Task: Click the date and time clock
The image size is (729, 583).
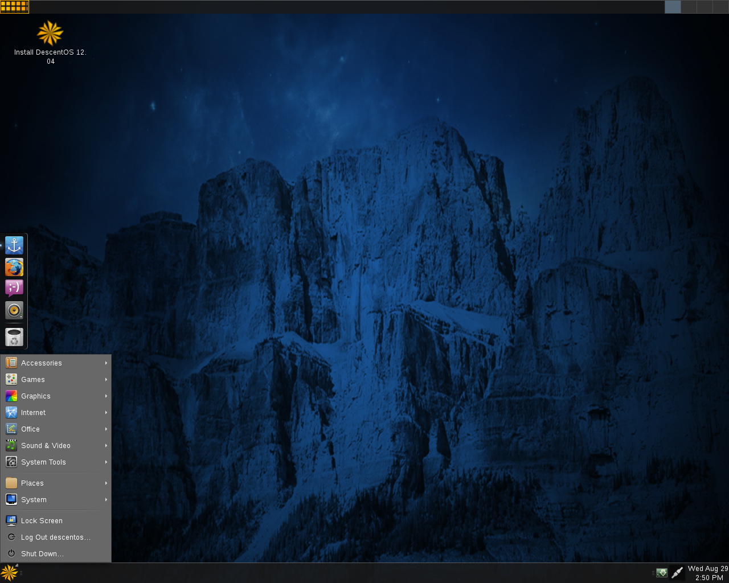Action: tap(708, 573)
